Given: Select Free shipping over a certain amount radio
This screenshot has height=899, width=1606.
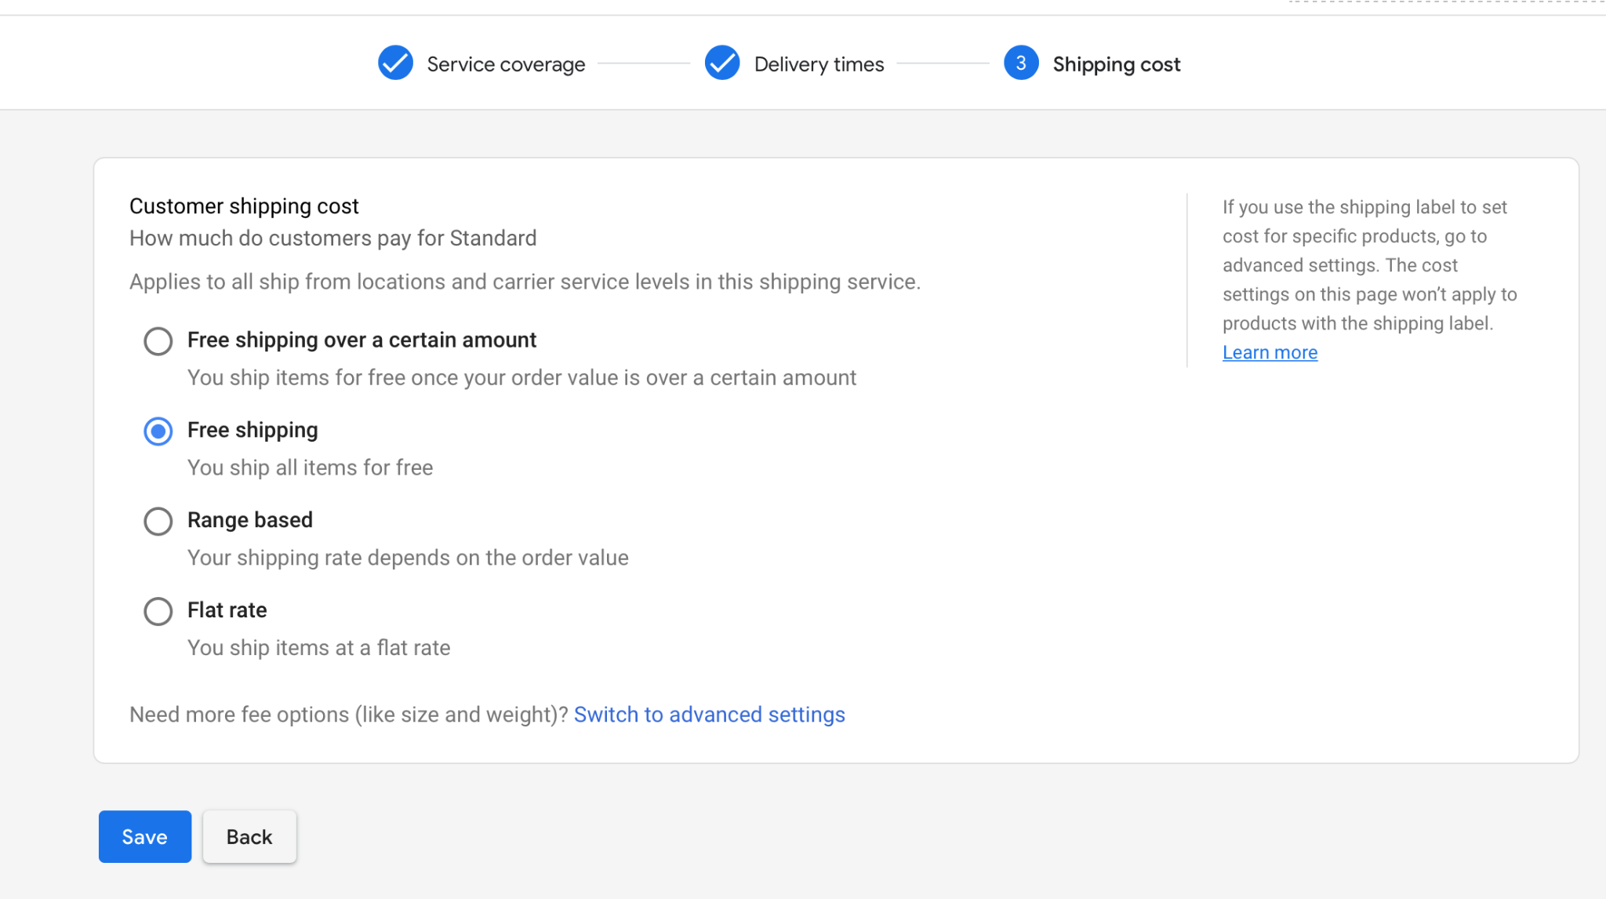Looking at the screenshot, I should click(x=158, y=341).
